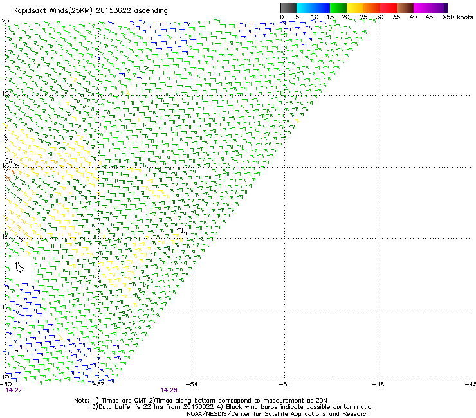Click the green 15-20 knots color swatch
Image resolution: width=476 pixels, height=418 pixels.
click(338, 8)
